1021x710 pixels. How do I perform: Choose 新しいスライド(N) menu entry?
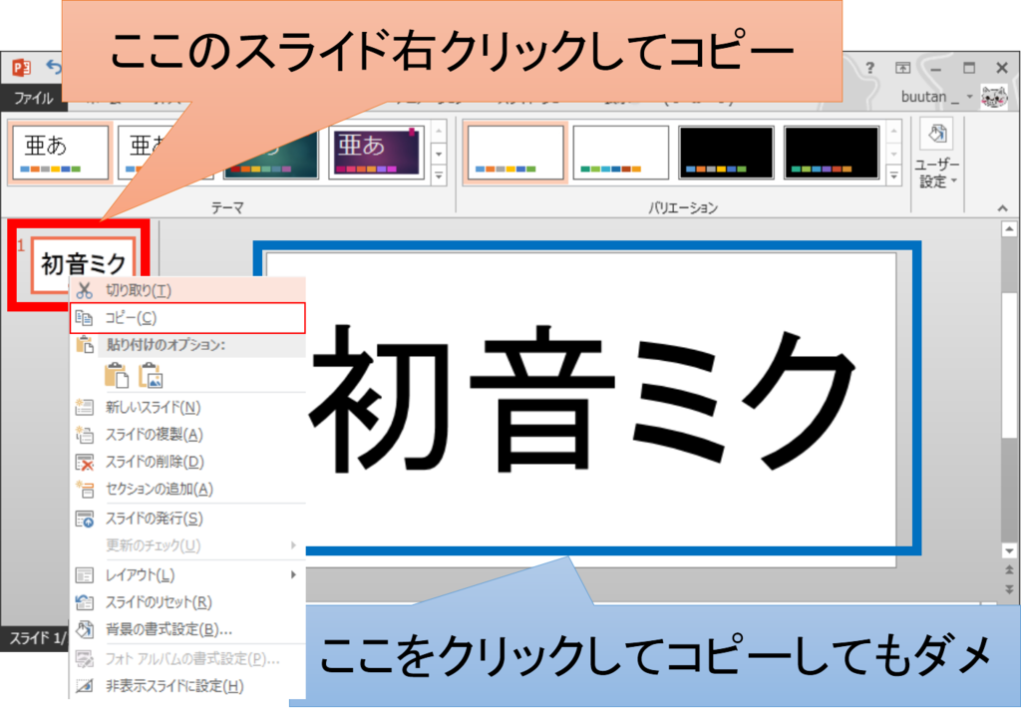[186, 408]
